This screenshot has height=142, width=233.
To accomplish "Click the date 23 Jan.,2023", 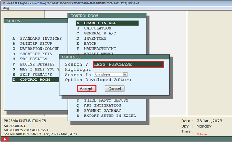I will [x=209, y=121].
